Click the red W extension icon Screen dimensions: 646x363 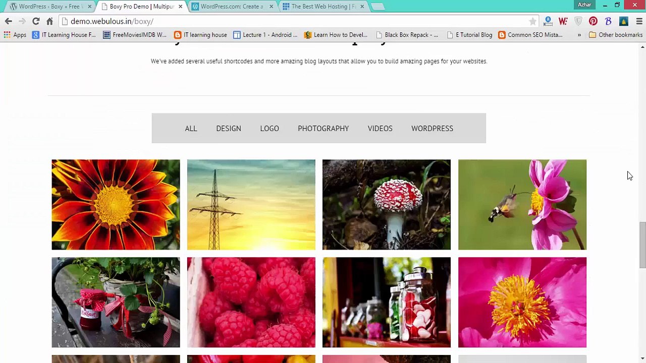pyautogui.click(x=563, y=21)
